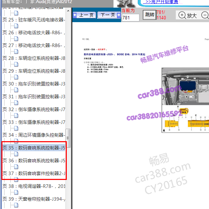Select tree item 页 31 拖车识别装置控制器
Image resolution: width=209 pixels, height=209 pixels.
34,97
